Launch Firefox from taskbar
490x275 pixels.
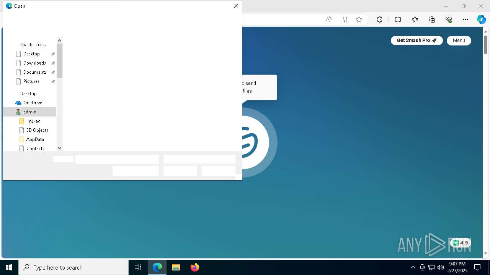(194, 267)
